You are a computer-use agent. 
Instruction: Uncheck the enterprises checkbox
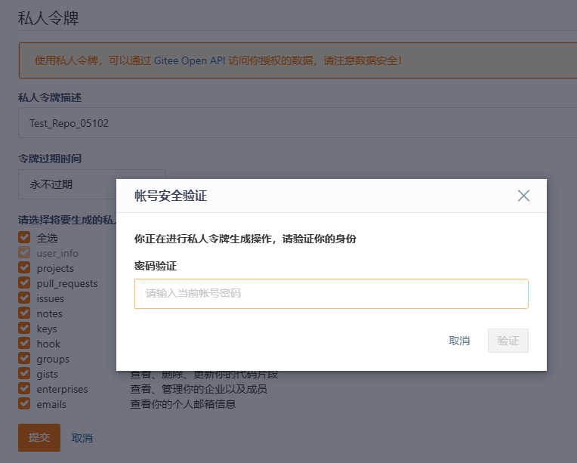click(24, 389)
